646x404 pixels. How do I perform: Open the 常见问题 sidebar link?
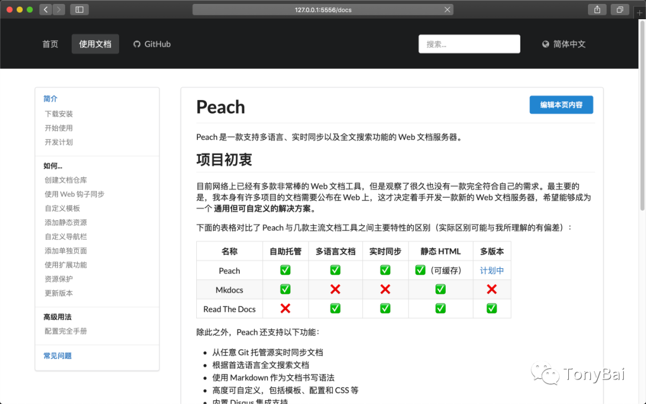coord(57,355)
